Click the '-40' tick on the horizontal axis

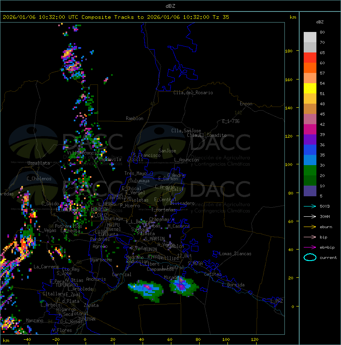pyautogui.click(x=27, y=340)
